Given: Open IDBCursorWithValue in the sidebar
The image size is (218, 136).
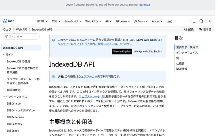Looking at the screenshot, I should point(21,110).
